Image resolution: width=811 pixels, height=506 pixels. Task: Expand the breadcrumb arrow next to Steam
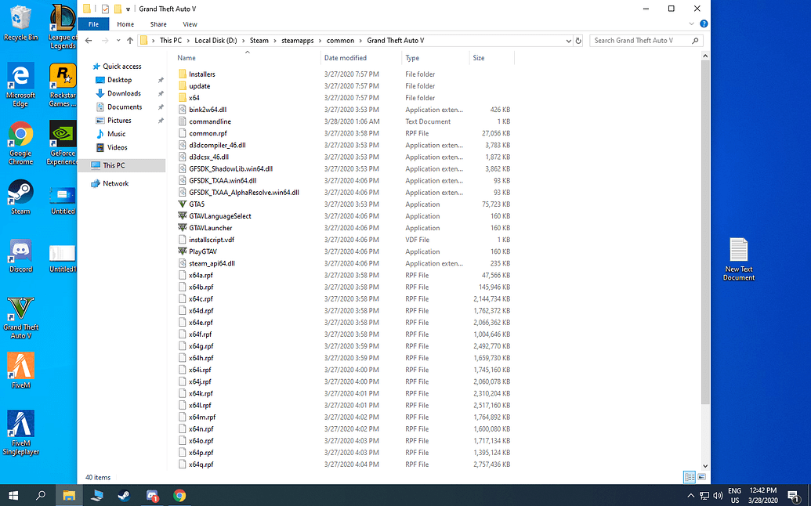click(276, 40)
